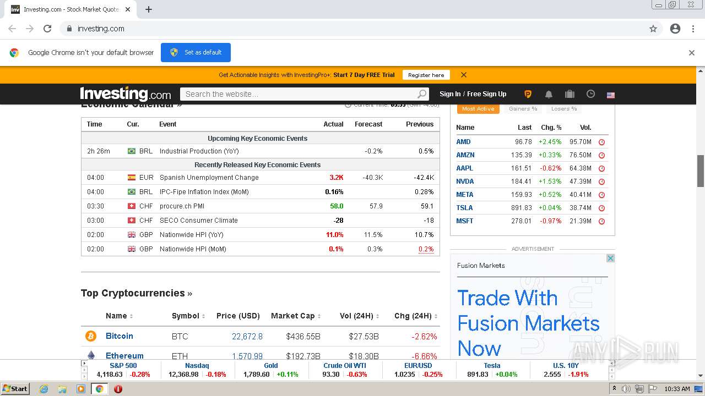705x396 pixels.
Task: Click the red stop-sign icon in taskbar
Action: 118,389
